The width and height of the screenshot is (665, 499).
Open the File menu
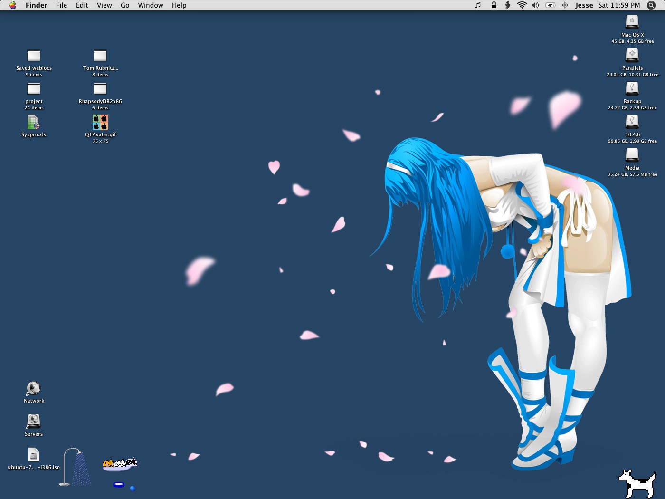pyautogui.click(x=61, y=5)
